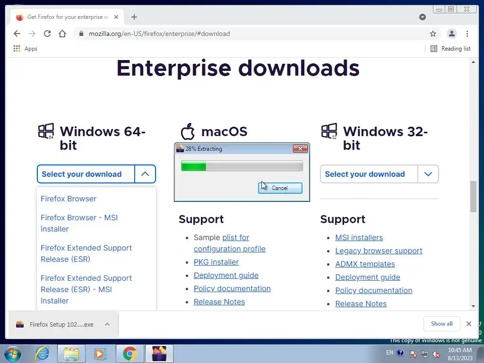Open a new browser tab
The height and width of the screenshot is (363, 484).
tap(134, 17)
